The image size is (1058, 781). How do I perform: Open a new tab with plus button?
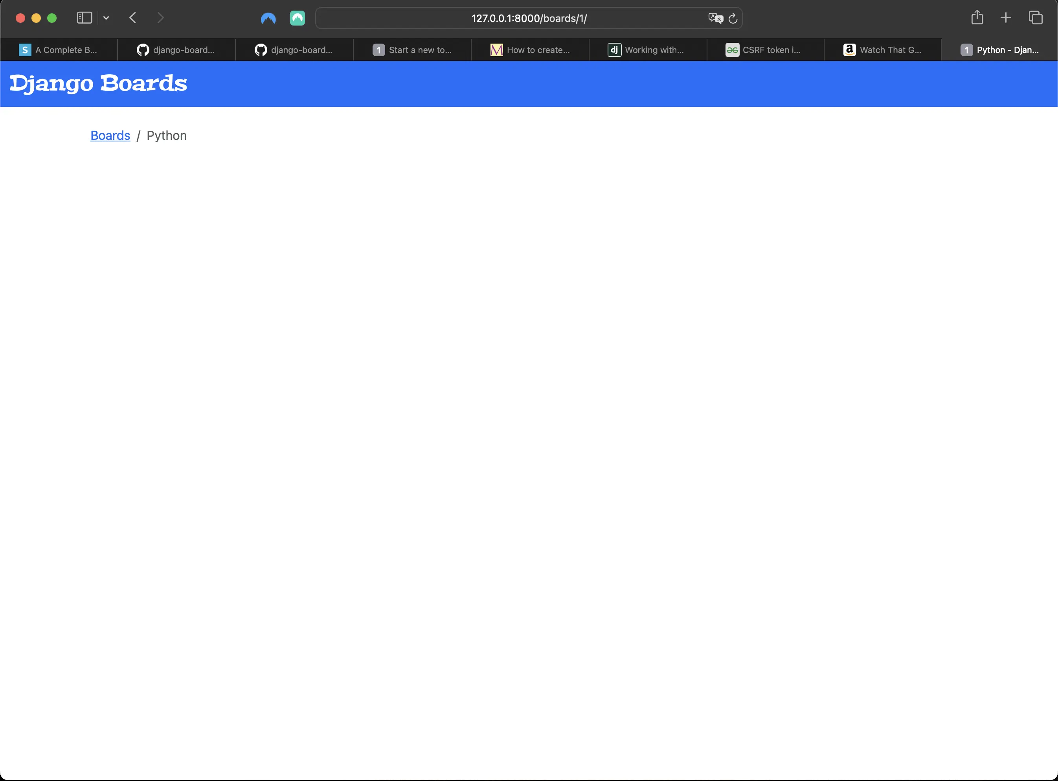pyautogui.click(x=1006, y=18)
